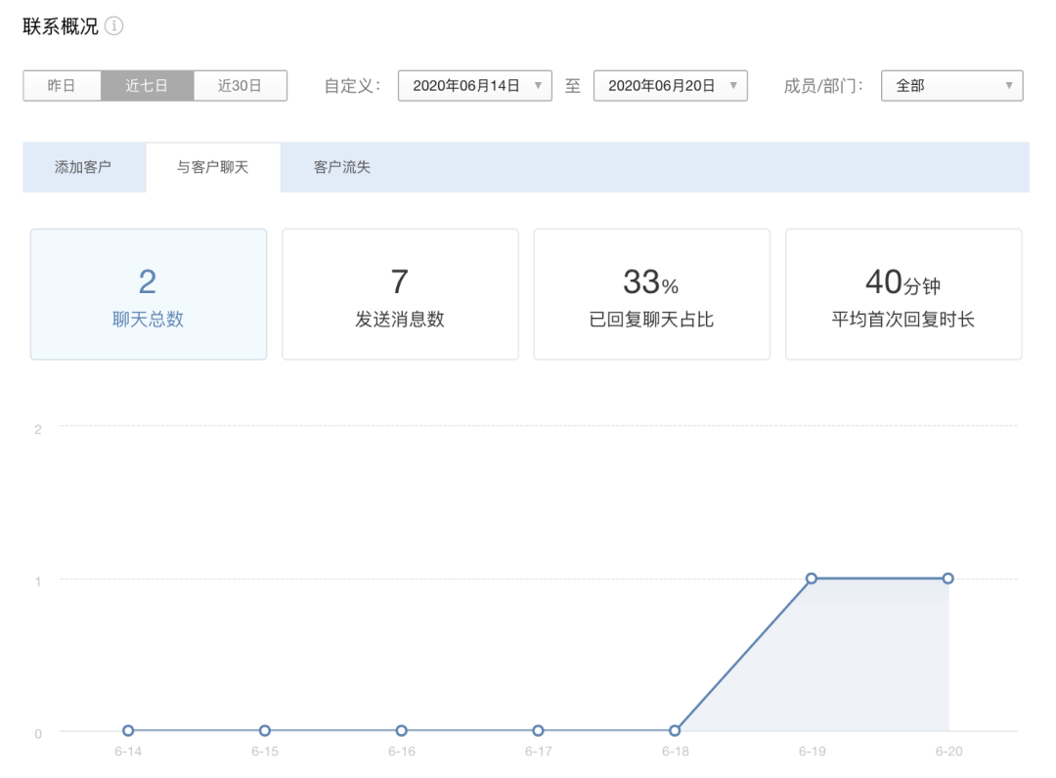Screen dimensions: 1056x778
Task: Select the 近30日 time range
Action: pos(240,86)
